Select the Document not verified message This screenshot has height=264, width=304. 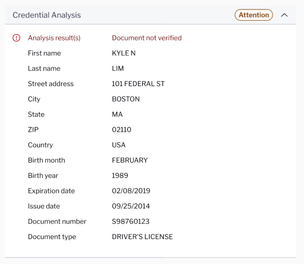pyautogui.click(x=147, y=38)
